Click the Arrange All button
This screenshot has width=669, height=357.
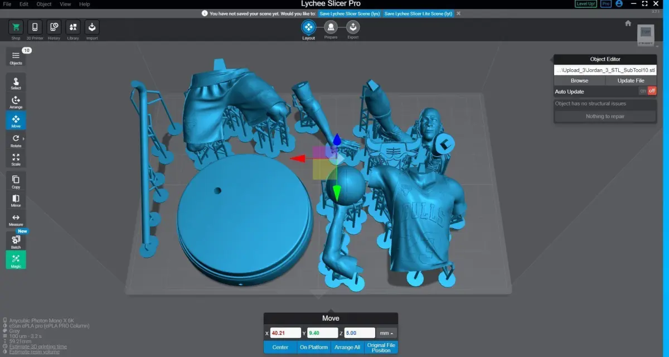pos(347,347)
